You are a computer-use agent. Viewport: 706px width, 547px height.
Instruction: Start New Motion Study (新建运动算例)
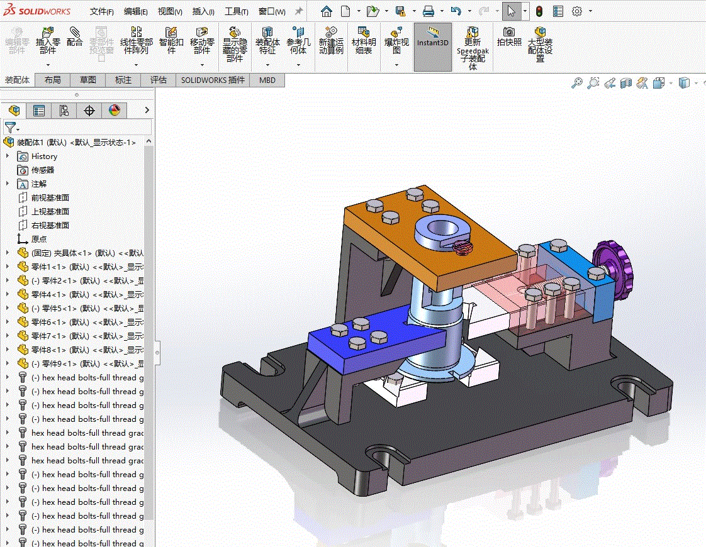[x=331, y=40]
